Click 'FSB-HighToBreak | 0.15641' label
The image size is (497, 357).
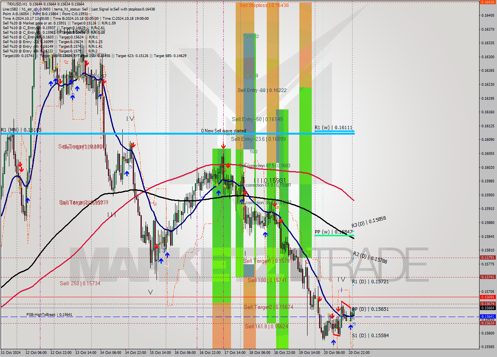[49, 315]
